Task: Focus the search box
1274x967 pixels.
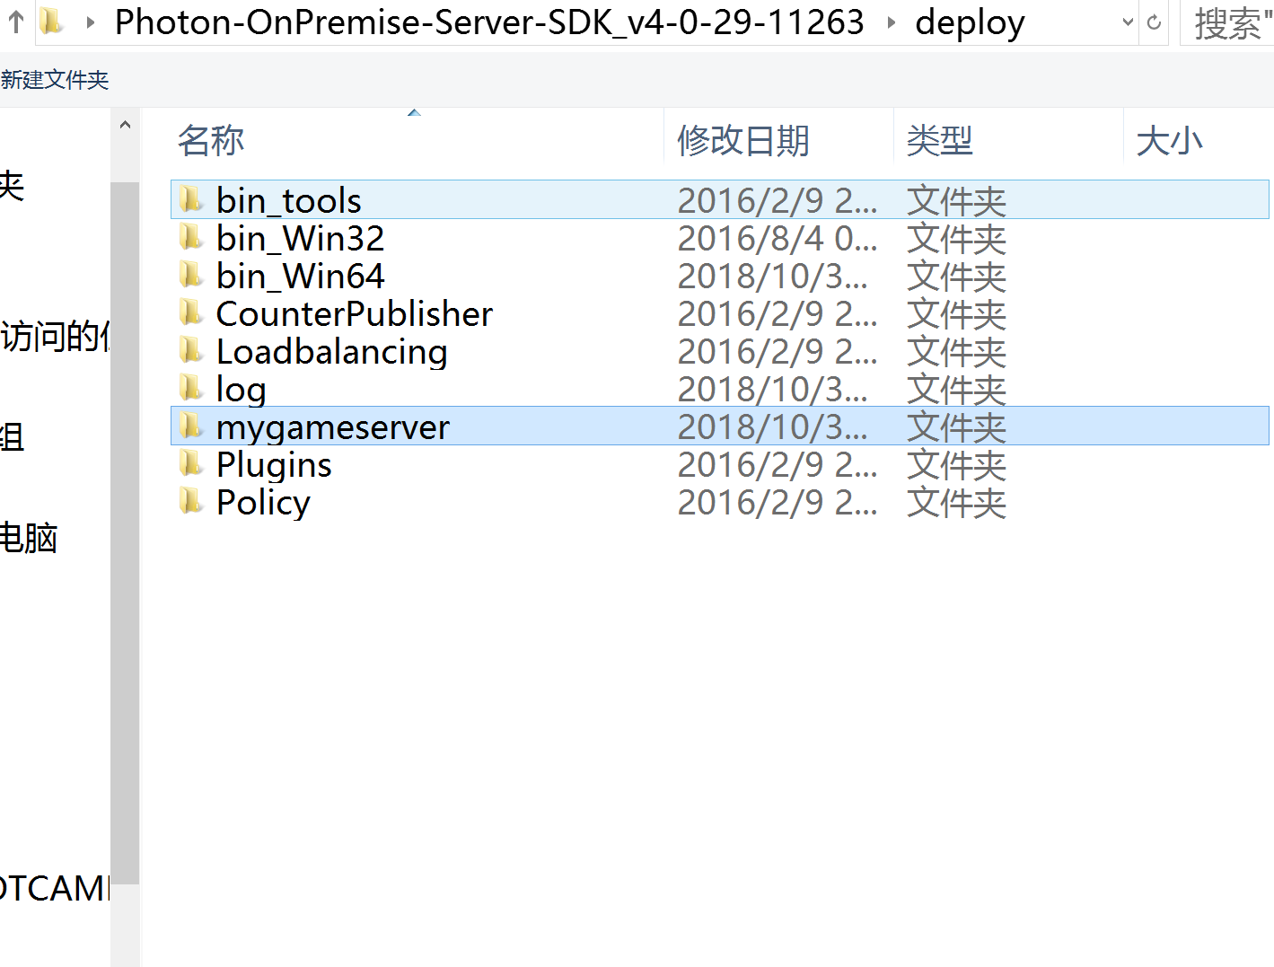Action: [1227, 22]
